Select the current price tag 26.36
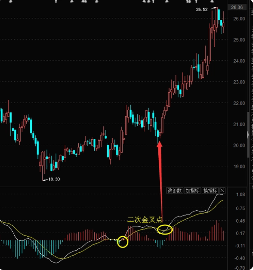 click(x=237, y=7)
